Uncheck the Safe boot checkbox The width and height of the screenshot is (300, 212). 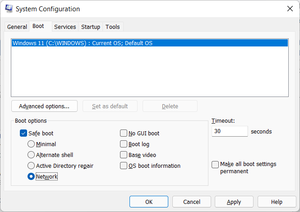click(x=23, y=134)
